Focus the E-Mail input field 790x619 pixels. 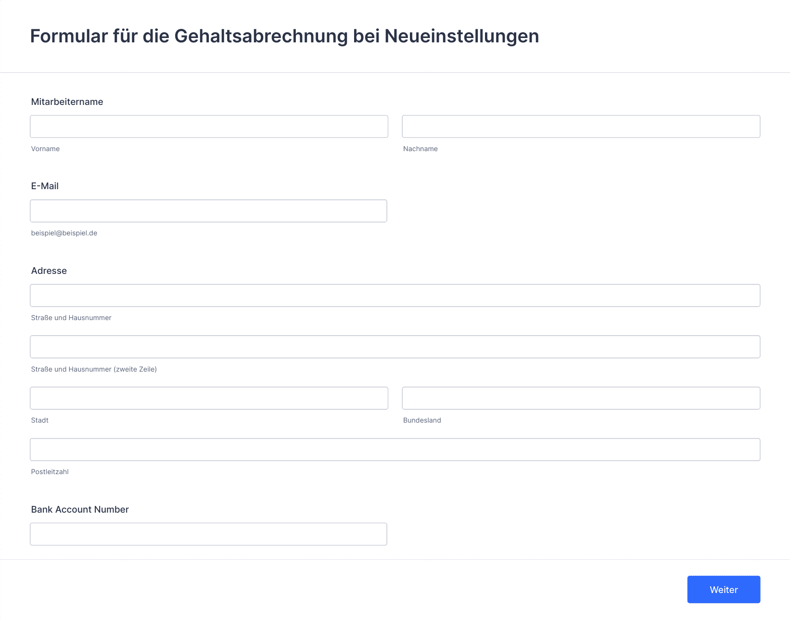click(208, 211)
